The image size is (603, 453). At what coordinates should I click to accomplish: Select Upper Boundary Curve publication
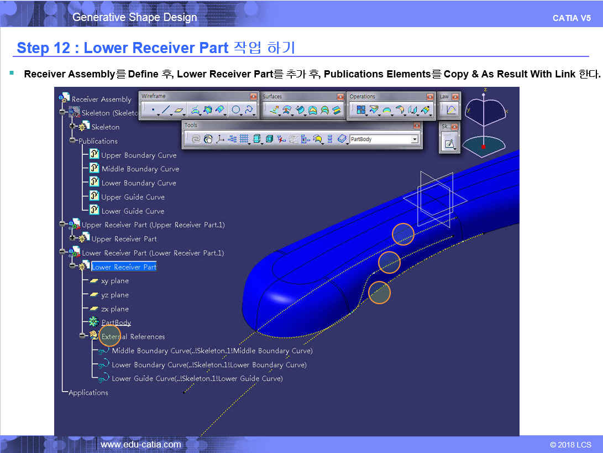pyautogui.click(x=138, y=155)
